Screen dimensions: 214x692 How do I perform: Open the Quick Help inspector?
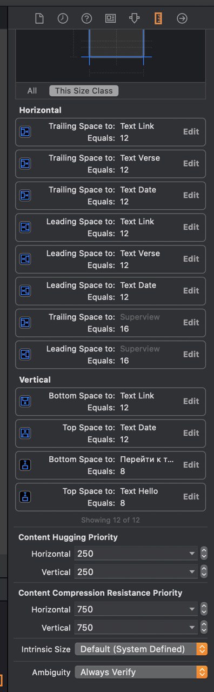pos(86,19)
